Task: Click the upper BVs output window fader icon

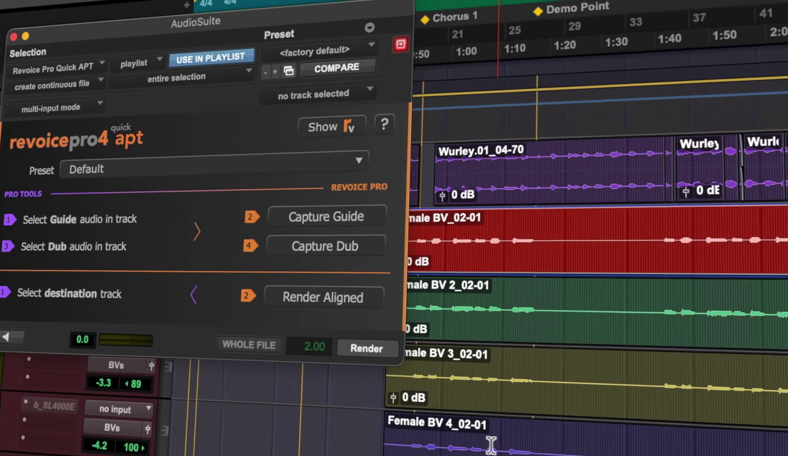Action: pos(152,366)
